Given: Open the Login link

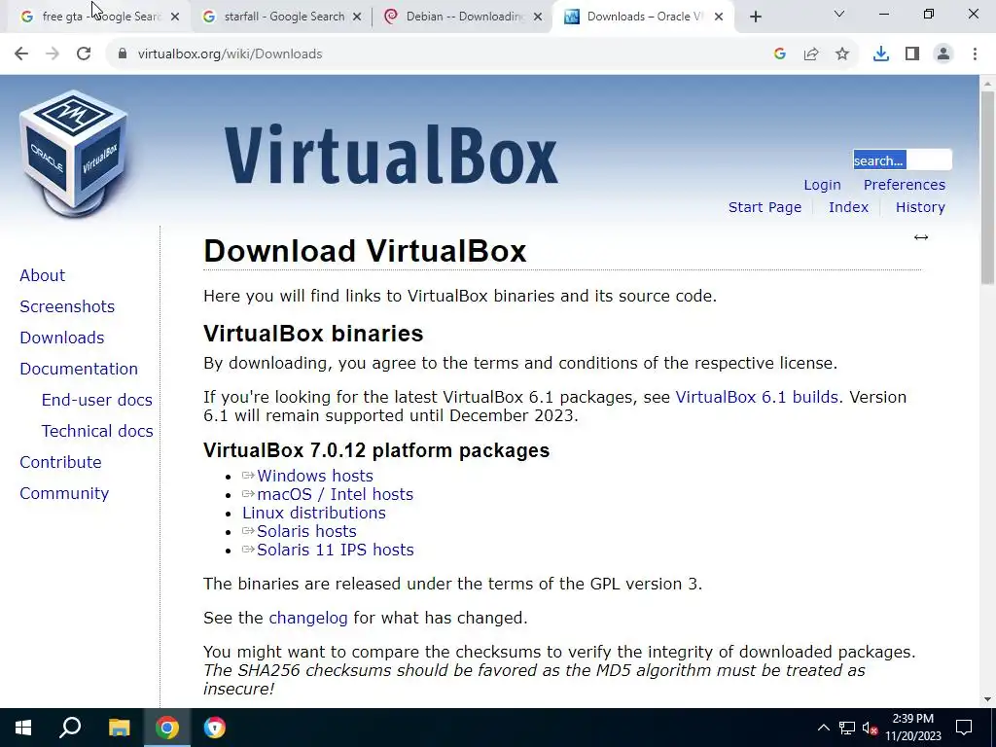Looking at the screenshot, I should (822, 185).
